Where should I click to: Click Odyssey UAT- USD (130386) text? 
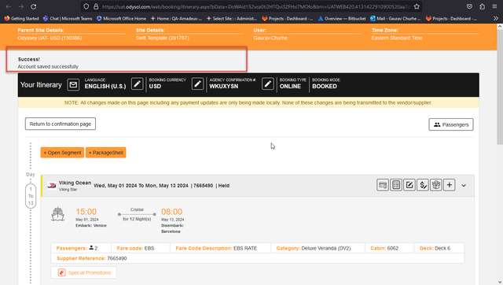click(x=50, y=38)
